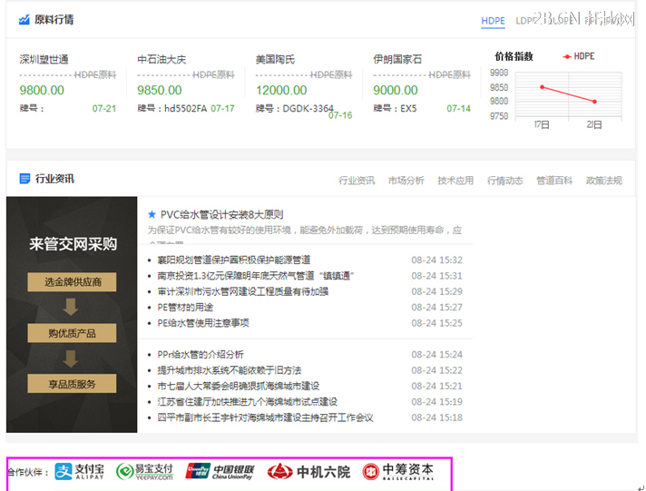
Task: Click the star icon beside PVC headline
Action: [152, 215]
